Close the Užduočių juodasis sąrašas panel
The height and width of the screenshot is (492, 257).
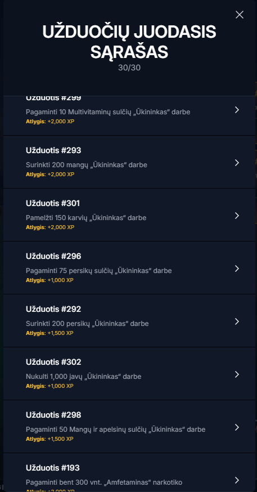coord(240,15)
